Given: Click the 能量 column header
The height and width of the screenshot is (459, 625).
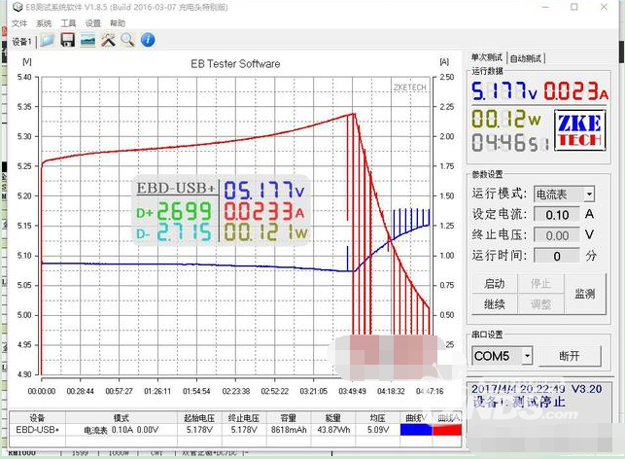Looking at the screenshot, I should tap(333, 417).
